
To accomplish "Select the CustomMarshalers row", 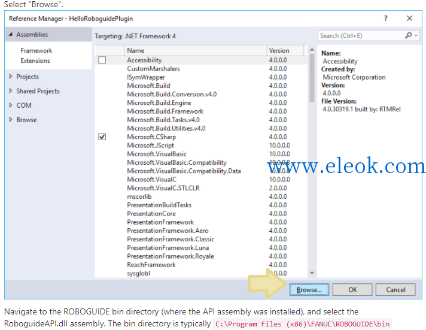I will point(201,68).
